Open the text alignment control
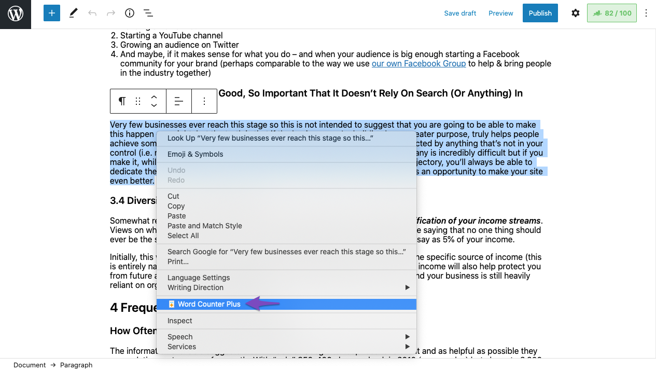Screen dimensions: 656x371 point(179,101)
